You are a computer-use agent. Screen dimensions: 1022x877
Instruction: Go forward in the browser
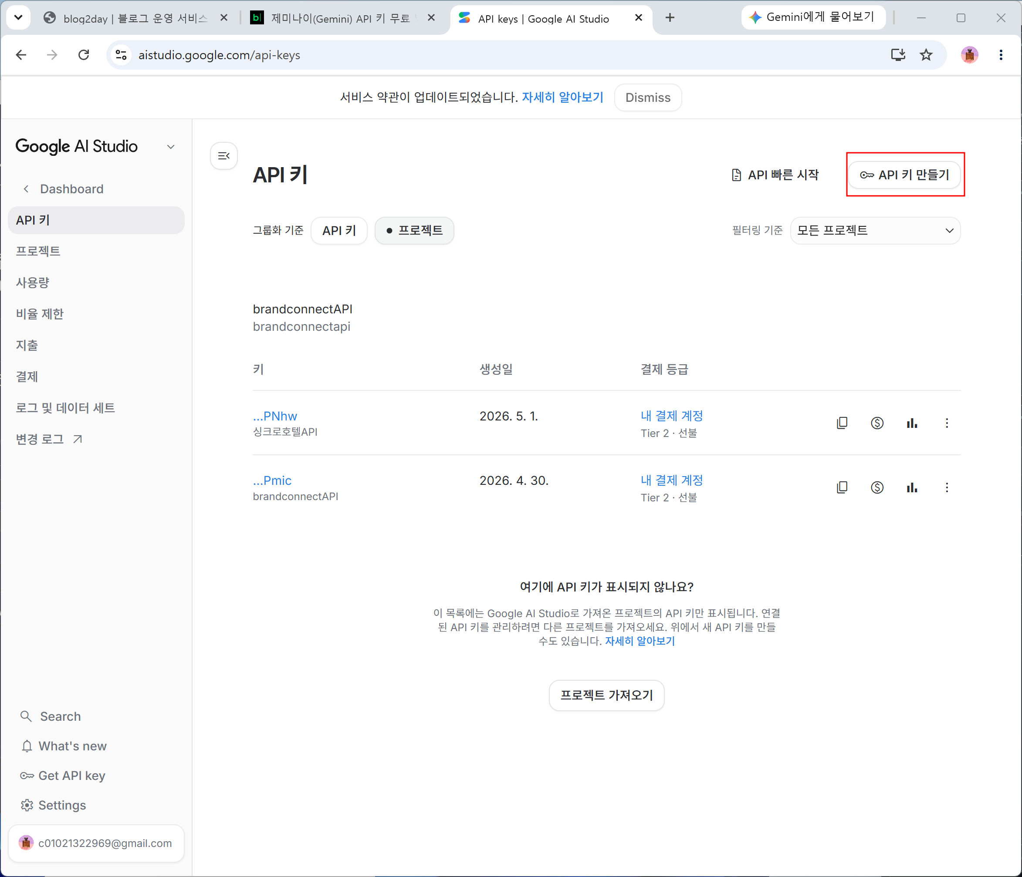(52, 55)
